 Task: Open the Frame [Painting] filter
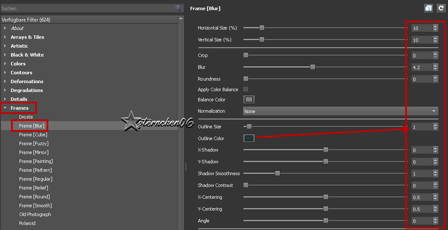[36, 161]
